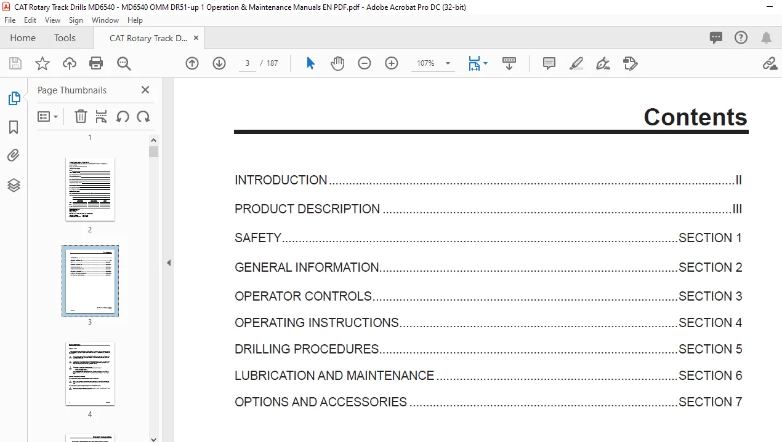Collapse the navigation pane arrow
The image size is (782, 442).
168,262
